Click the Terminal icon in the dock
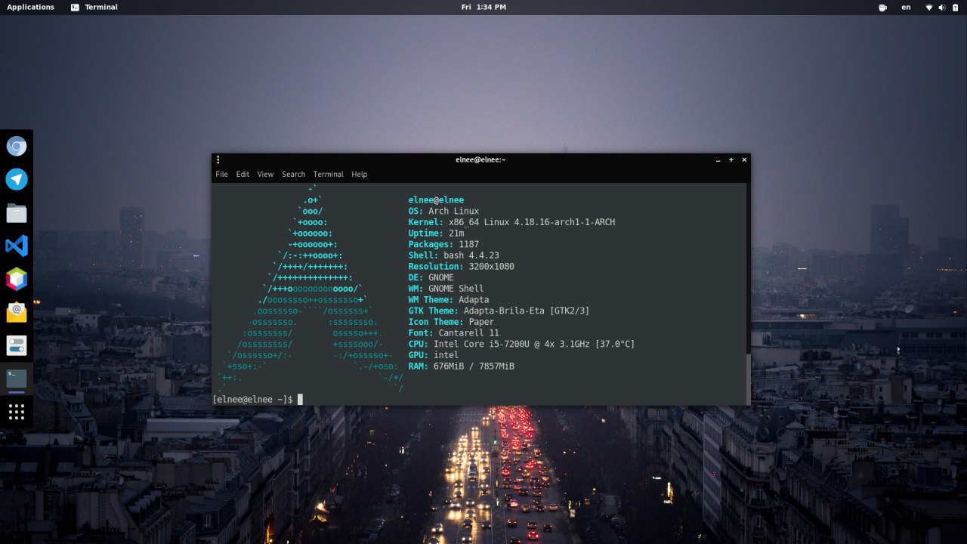967x544 pixels. (x=17, y=379)
